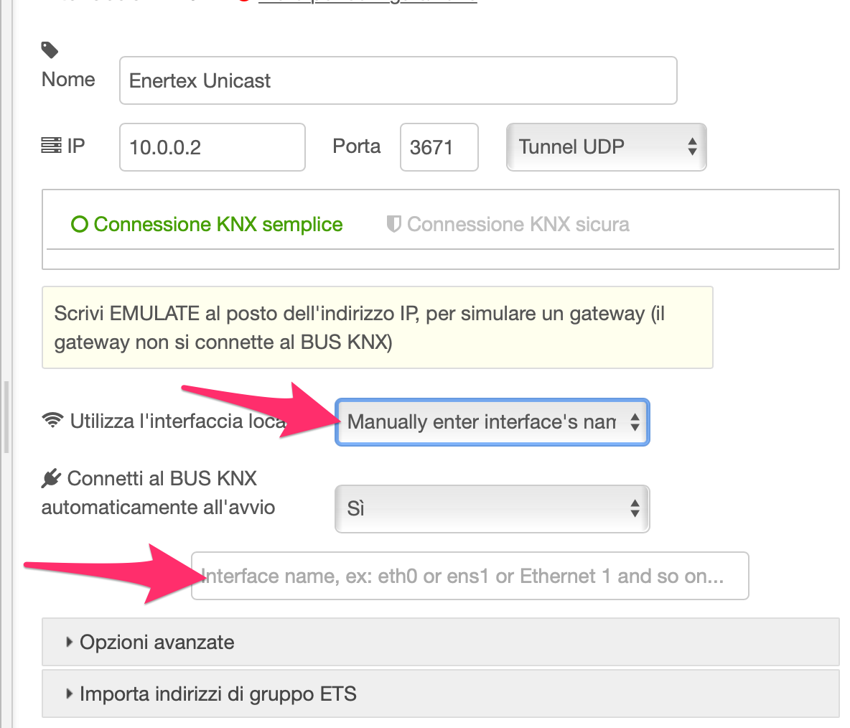Screen dimensions: 850x728
Task: Click the circle icon beside Connessione KNX semplice
Action: (79, 224)
